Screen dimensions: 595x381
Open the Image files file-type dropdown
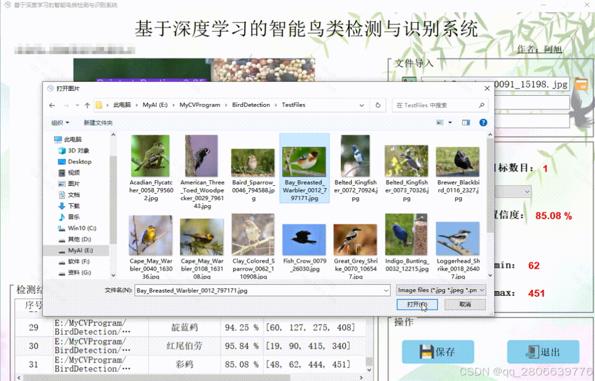440,290
